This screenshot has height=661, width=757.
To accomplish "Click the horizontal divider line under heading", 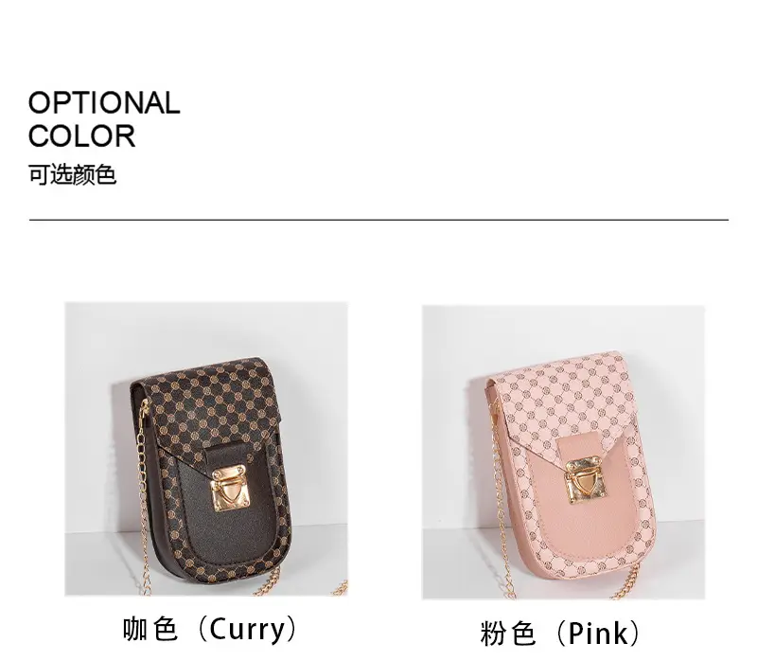I will pyautogui.click(x=378, y=220).
